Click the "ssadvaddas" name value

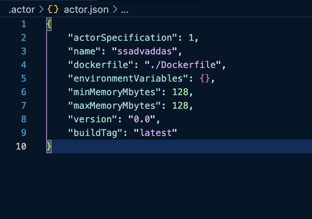(x=144, y=51)
